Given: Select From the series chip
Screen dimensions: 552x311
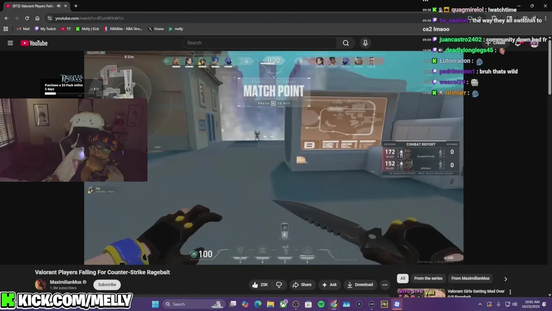Looking at the screenshot, I should (428, 278).
